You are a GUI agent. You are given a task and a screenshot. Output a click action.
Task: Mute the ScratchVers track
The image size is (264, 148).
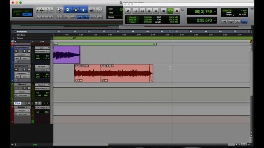coord(28,51)
